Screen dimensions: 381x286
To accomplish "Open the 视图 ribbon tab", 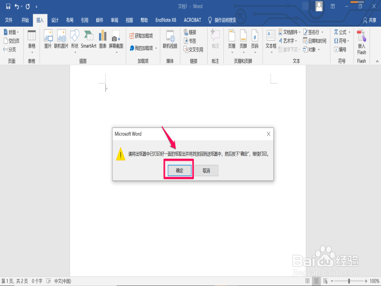I will tap(129, 20).
